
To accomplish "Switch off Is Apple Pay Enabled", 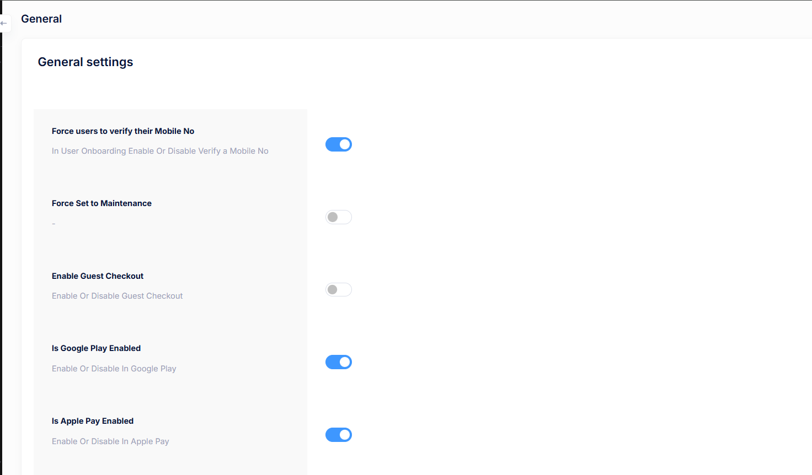I will coord(338,435).
